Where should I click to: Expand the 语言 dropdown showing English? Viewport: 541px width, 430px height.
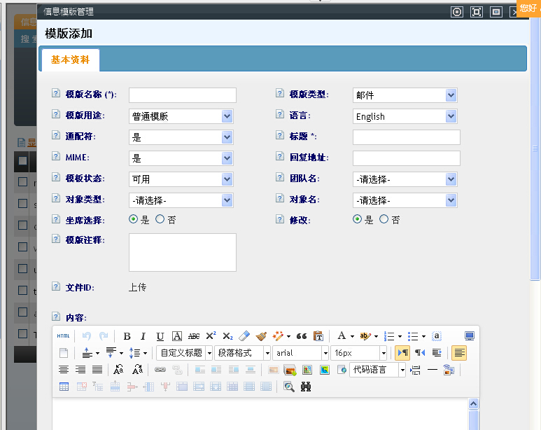[405, 116]
